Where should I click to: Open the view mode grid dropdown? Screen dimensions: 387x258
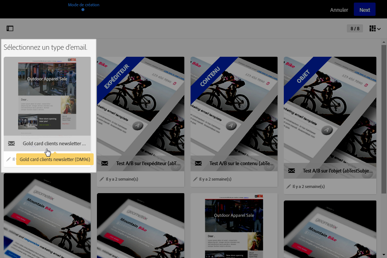(x=375, y=29)
